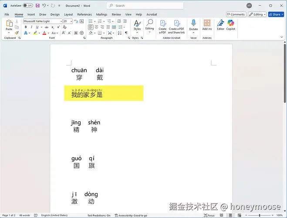Decrease paragraph indent
287x218 pixels.
pos(119,21)
